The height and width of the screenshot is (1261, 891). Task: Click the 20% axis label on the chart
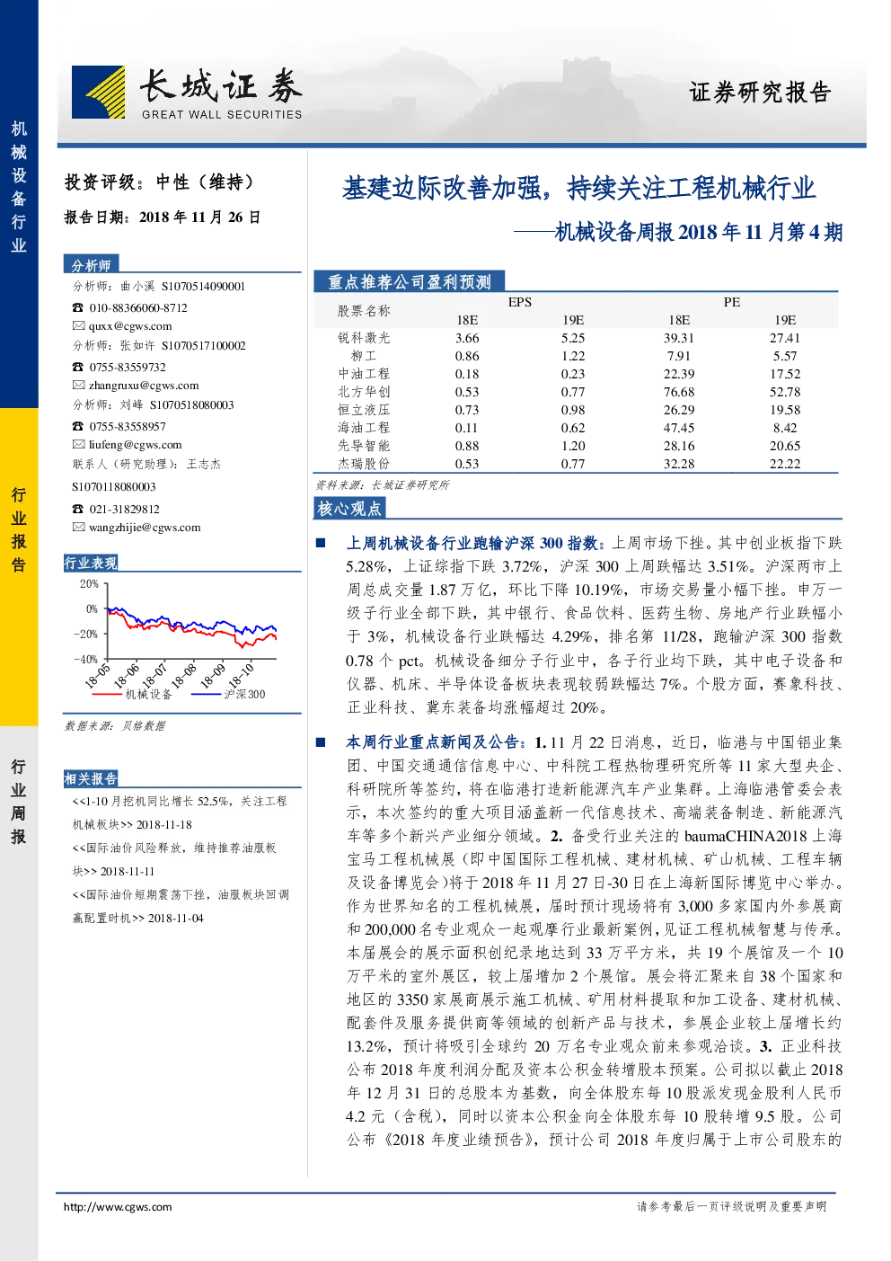tap(89, 583)
